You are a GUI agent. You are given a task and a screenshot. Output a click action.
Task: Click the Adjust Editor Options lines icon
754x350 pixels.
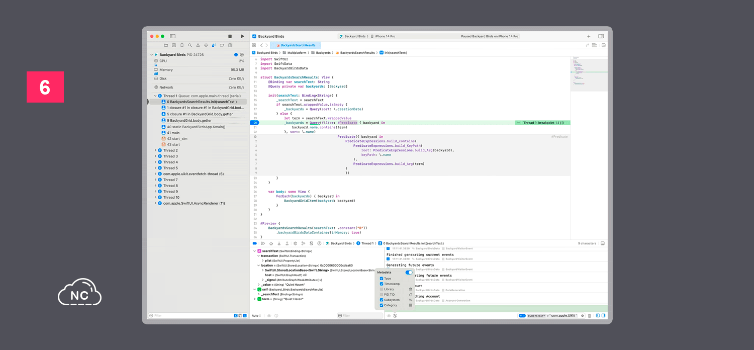tap(595, 45)
